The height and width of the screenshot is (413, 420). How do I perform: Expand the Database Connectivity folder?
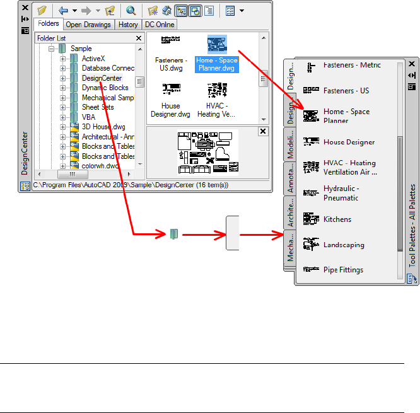click(62, 68)
